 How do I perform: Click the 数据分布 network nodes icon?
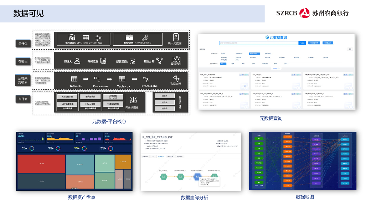pos(160,61)
